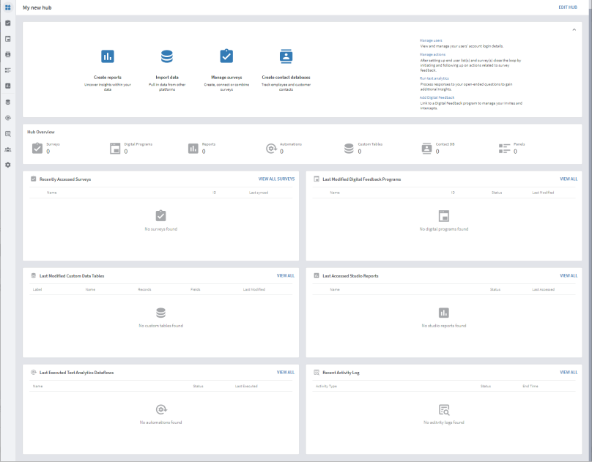Click the Manage surveys title text

tap(226, 78)
